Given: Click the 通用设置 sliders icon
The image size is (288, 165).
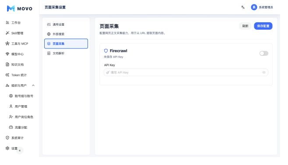Looking at the screenshot, I should click(49, 24).
